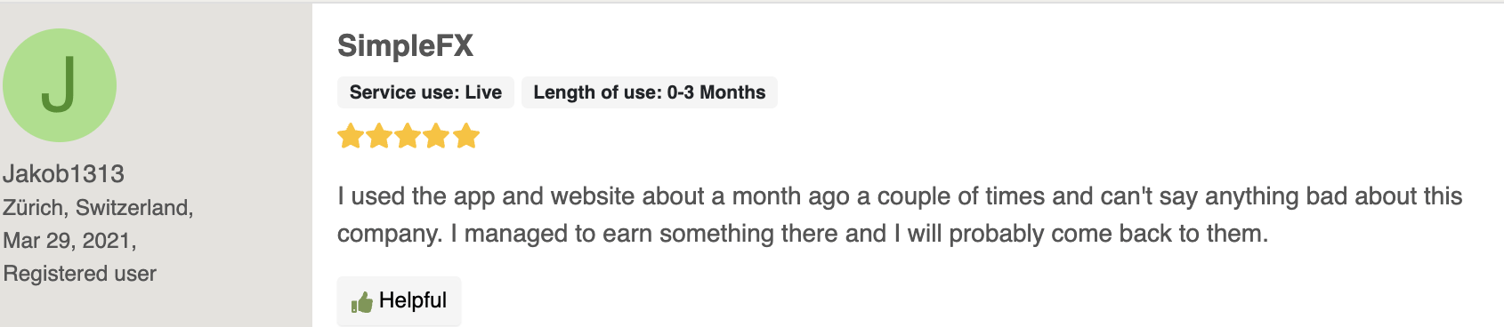This screenshot has width=1504, height=327.
Task: Click the Length of use: 0-3 Months tag
Action: point(650,92)
